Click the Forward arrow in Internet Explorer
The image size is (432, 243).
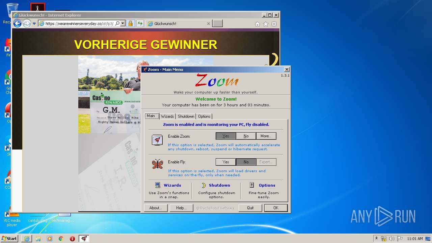[x=27, y=24]
